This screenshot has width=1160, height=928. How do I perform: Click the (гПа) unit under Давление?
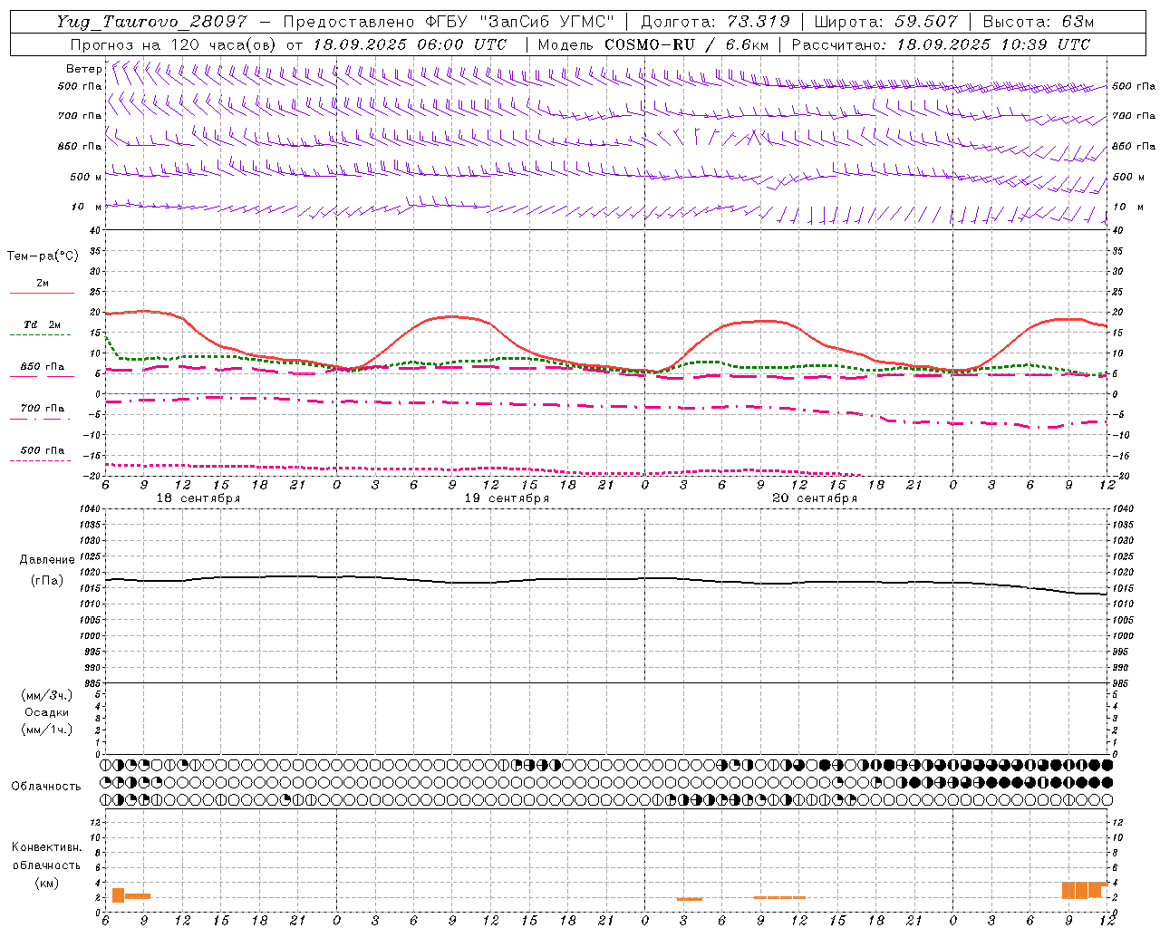[x=47, y=580]
